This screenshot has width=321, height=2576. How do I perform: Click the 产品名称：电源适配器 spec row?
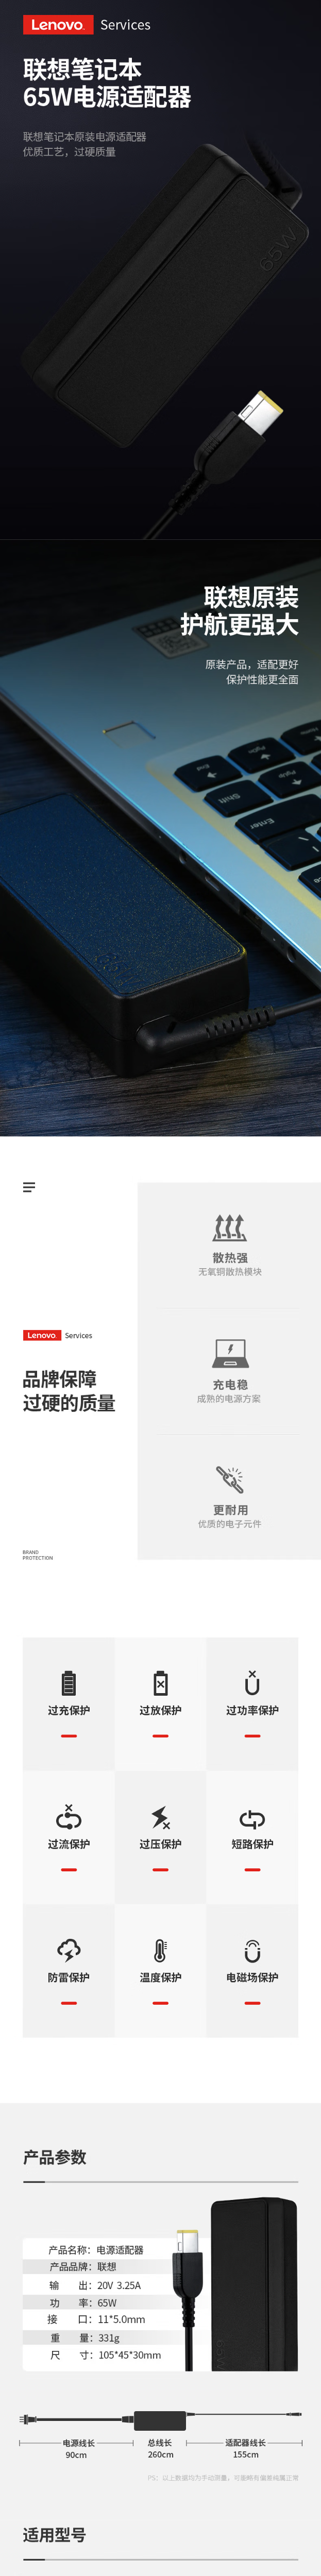96,2249
